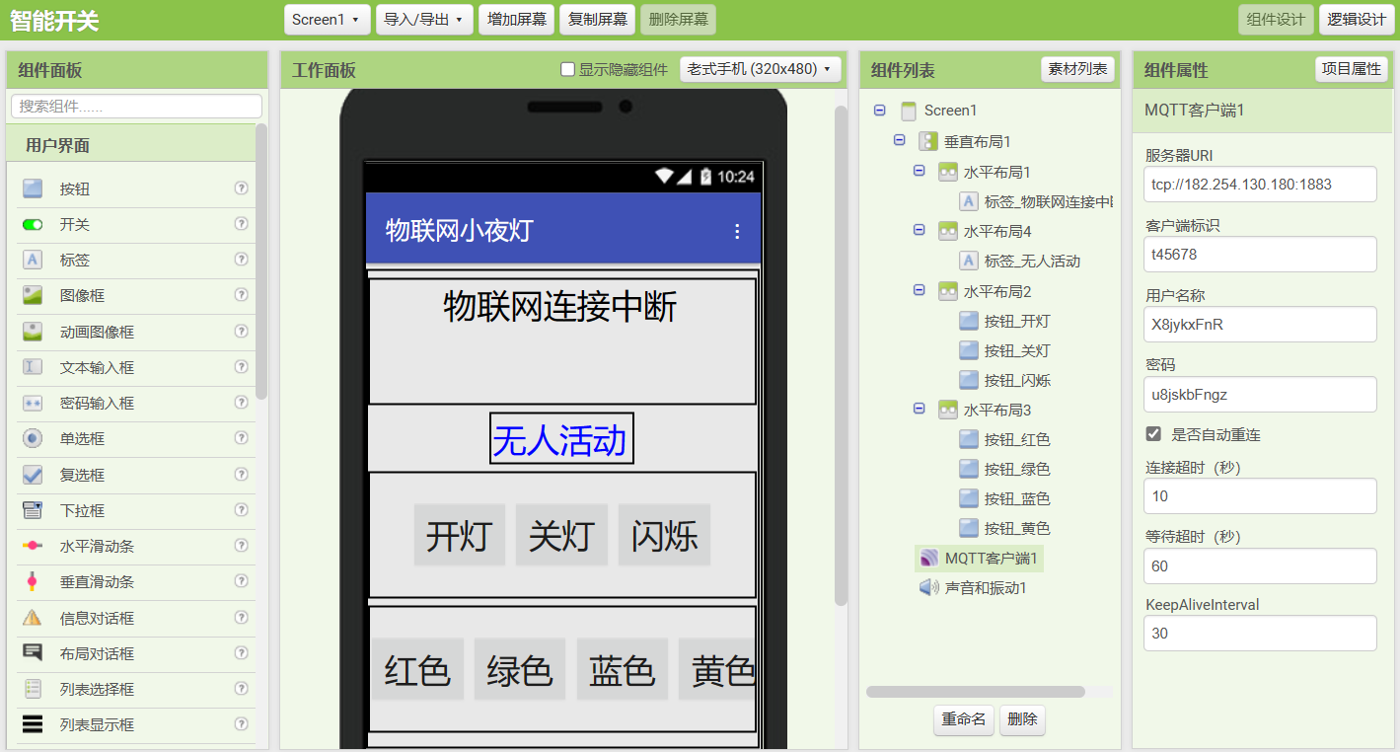Viewport: 1400px width, 752px height.
Task: Select 标签_无人活动 in component tree
Action: (x=1020, y=261)
